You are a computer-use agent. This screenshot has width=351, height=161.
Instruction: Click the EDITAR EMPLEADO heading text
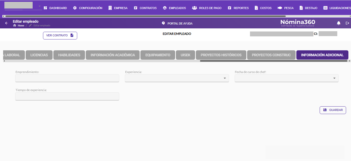click(177, 34)
